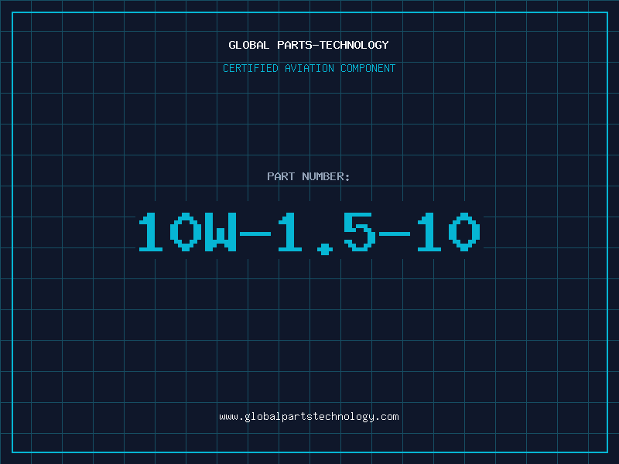
Task: Click the word TECHNOLOGY in the title
Action: tap(354, 45)
